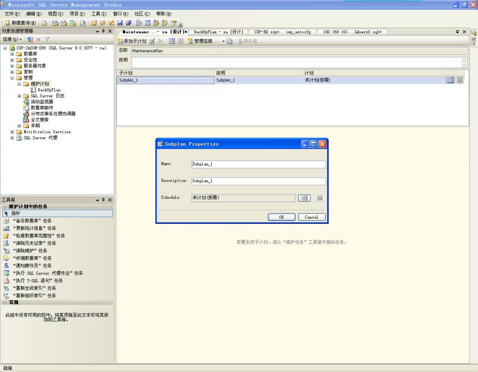The height and width of the screenshot is (372, 478).
Task: Collapse the 维护计划 folder node
Action: tap(19, 84)
